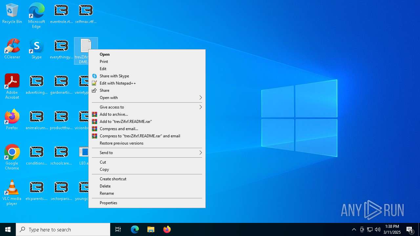Image resolution: width=420 pixels, height=236 pixels.
Task: Select the Adobe Acrobat desktop shortcut
Action: click(12, 87)
